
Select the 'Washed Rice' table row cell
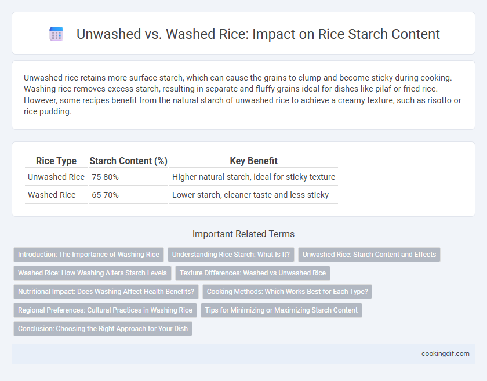(x=56, y=195)
